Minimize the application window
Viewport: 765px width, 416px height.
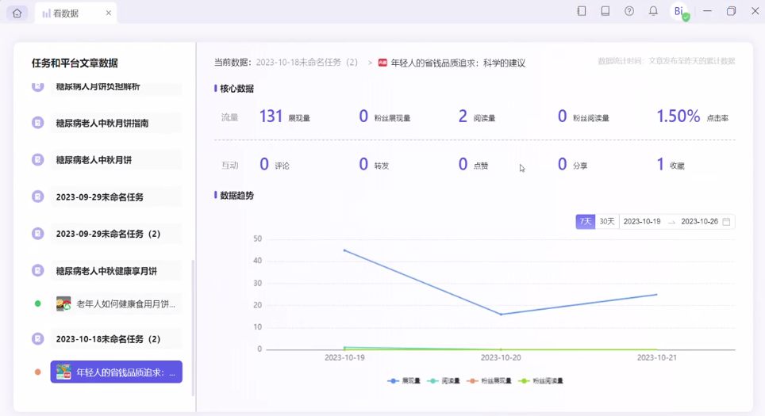click(x=707, y=11)
